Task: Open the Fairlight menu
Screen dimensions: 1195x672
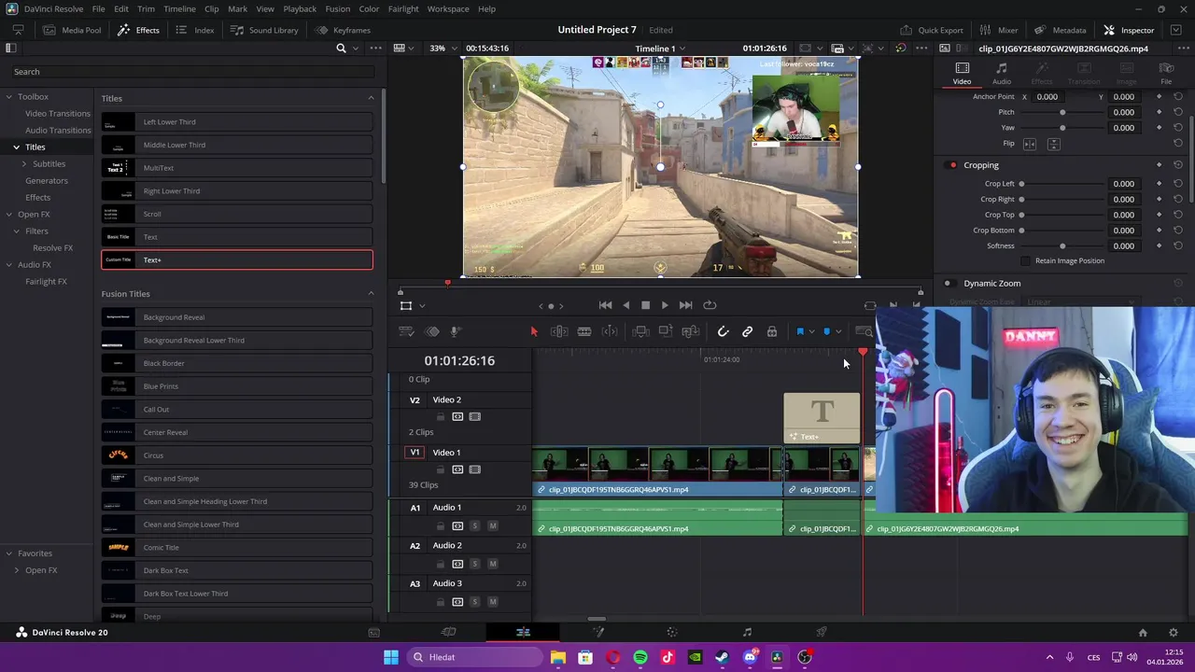Action: click(x=403, y=8)
